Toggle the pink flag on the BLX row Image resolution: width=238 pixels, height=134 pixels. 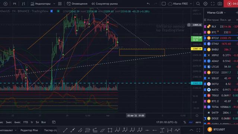pyautogui.click(x=205, y=26)
